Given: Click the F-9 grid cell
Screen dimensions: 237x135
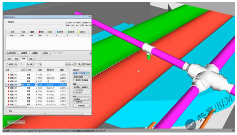Looking at the screenshot, I should (48, 81).
